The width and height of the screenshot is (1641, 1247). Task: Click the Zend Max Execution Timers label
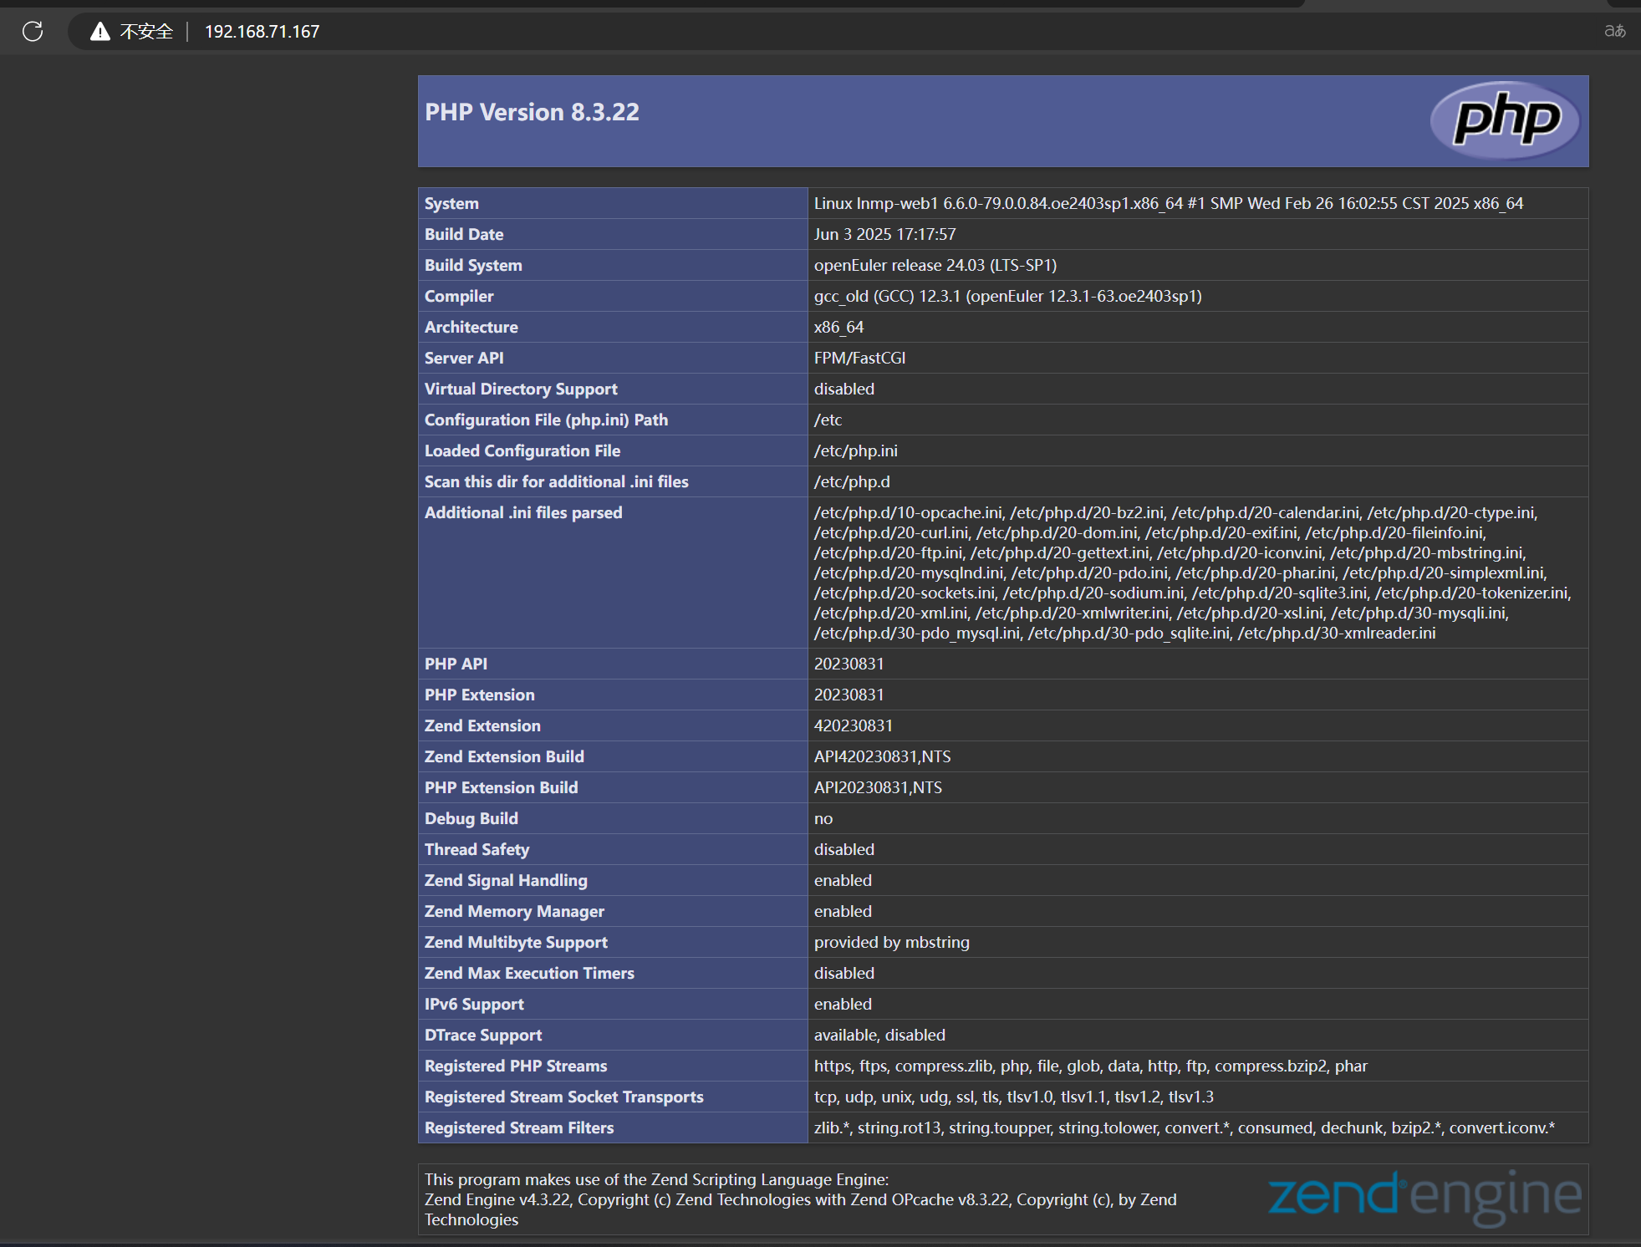[x=529, y=973]
